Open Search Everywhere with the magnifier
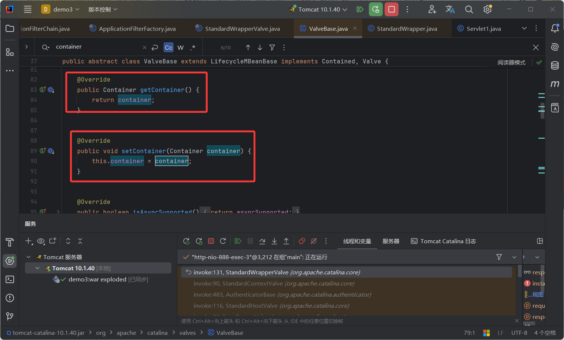This screenshot has height=340, width=564. point(469,9)
